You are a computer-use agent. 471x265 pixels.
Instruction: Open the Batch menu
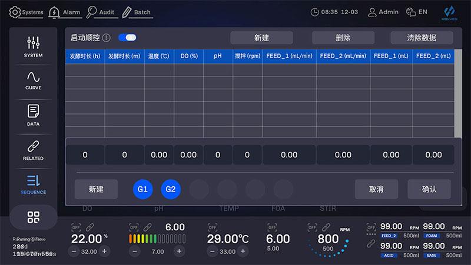click(136, 12)
